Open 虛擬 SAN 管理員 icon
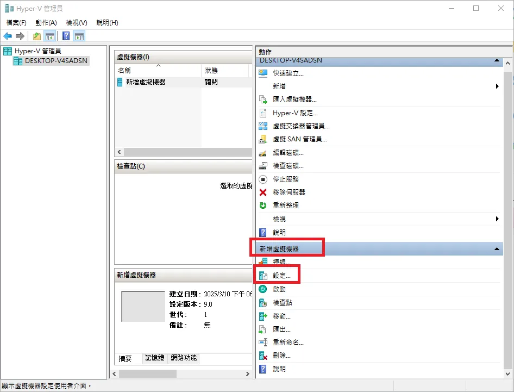 pos(263,139)
